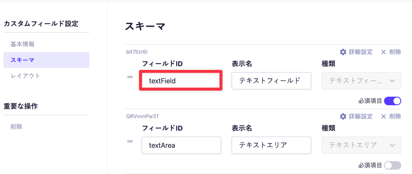The width and height of the screenshot is (412, 174).
Task: Click the textArea field ID input
Action: click(181, 145)
